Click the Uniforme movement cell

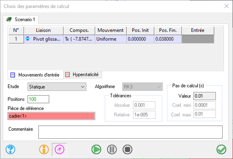tap(111, 39)
